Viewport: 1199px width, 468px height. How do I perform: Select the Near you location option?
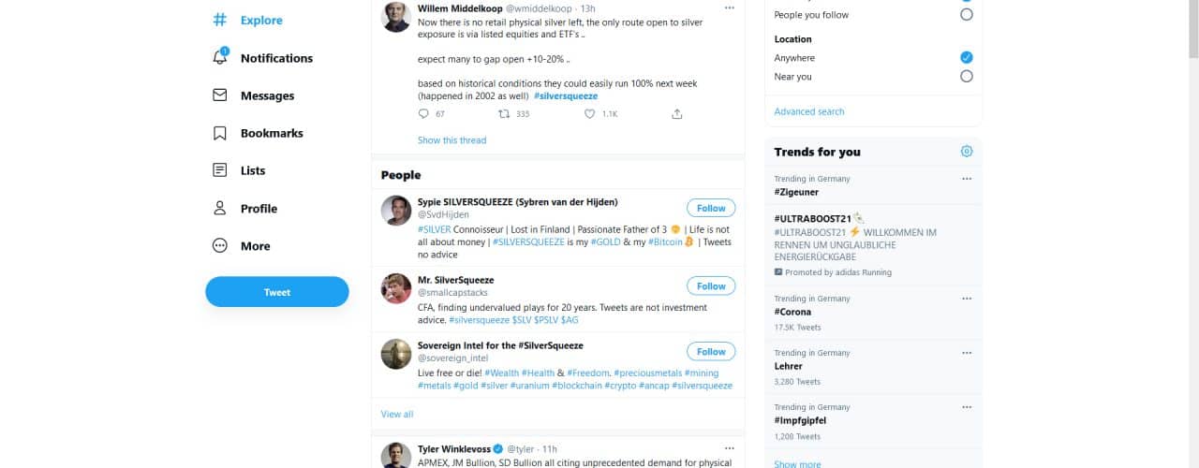point(967,77)
